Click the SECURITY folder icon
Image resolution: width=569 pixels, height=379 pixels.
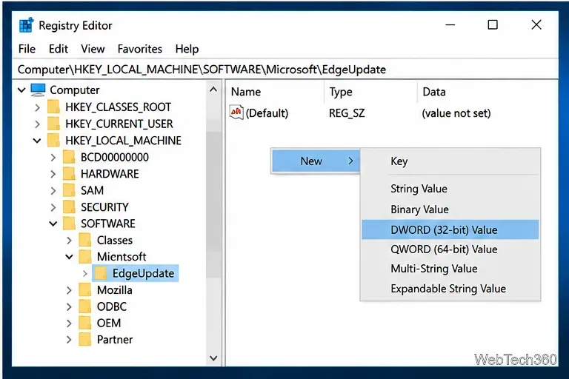point(69,207)
